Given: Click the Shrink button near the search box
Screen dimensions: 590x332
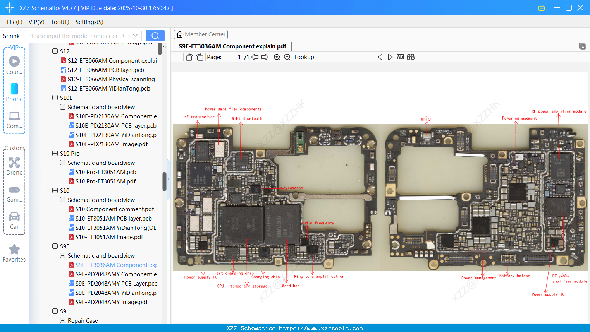Looking at the screenshot, I should click(11, 35).
